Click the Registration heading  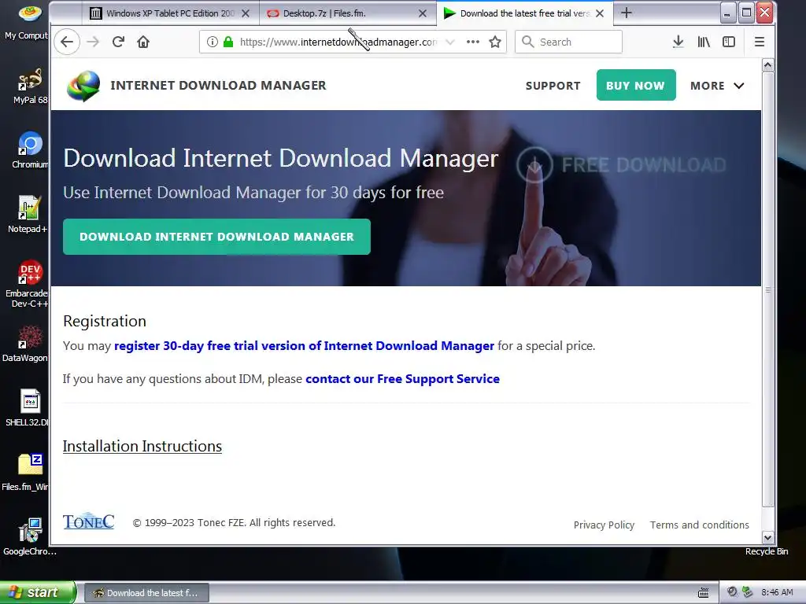coord(105,321)
